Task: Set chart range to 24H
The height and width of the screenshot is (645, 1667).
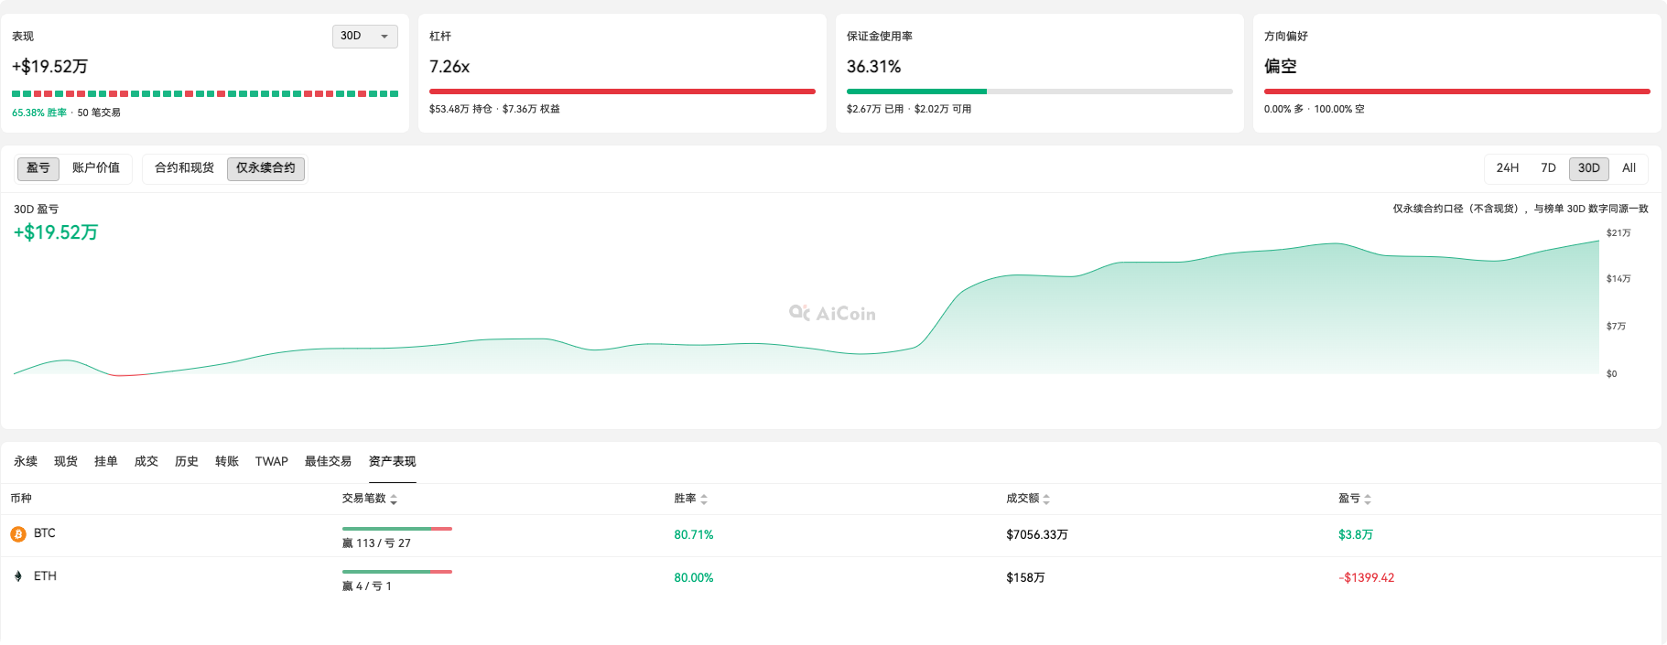Action: 1507,168
